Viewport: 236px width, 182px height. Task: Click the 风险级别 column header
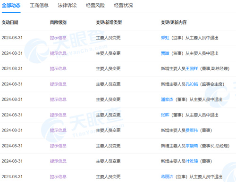(58, 23)
